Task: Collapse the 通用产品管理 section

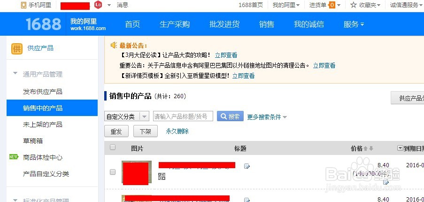Action: coord(15,73)
